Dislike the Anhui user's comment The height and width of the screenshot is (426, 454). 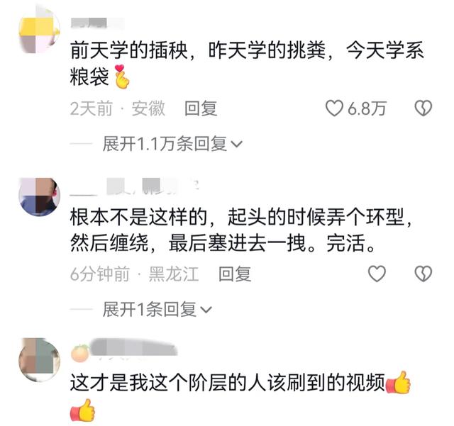[423, 108]
